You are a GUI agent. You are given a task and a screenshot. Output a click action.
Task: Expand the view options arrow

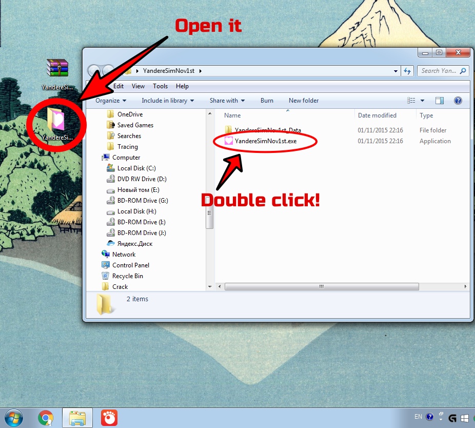[422, 101]
